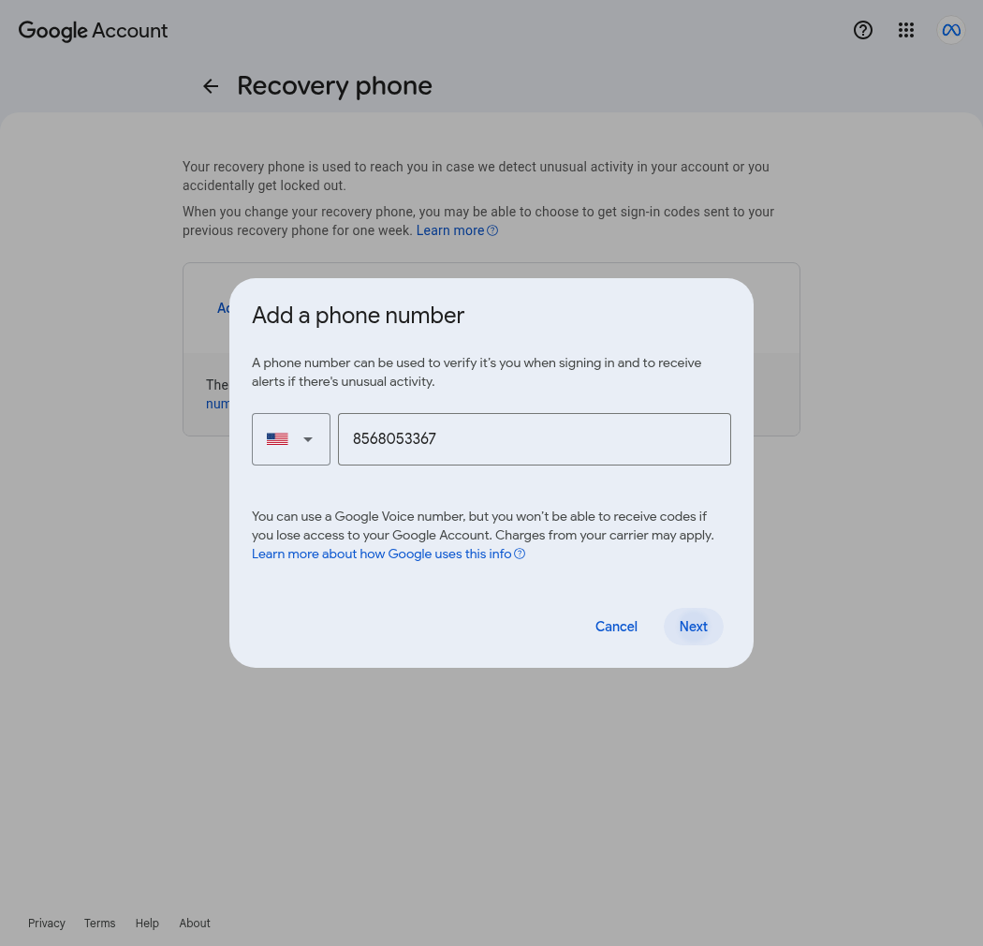This screenshot has width=983, height=946.
Task: Click the Add a phone number dialog title
Action: click(x=358, y=316)
